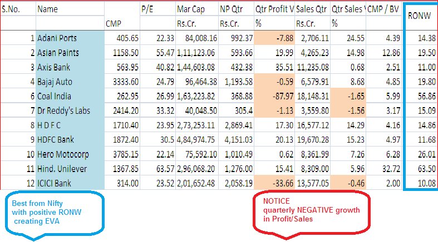Image resolution: width=438 pixels, height=242 pixels.
Task: Click Dr Reddy's CMP value 2414.20
Action: 122,110
